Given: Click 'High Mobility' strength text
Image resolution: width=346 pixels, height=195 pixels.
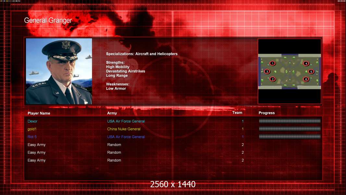Looking at the screenshot, I should pyautogui.click(x=117, y=67).
